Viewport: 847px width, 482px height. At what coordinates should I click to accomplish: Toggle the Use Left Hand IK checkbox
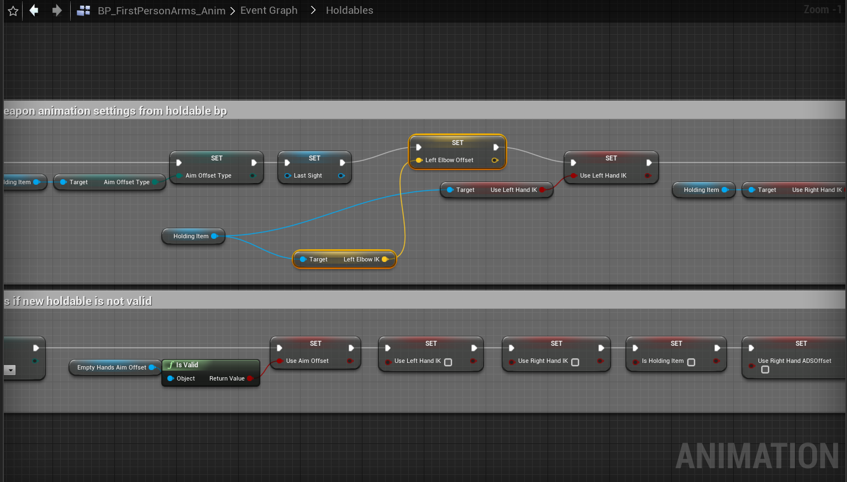click(448, 362)
